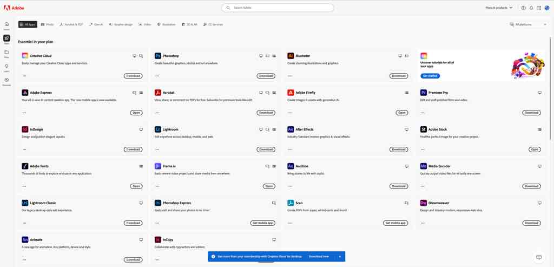The width and height of the screenshot is (554, 267).
Task: Open more options on Photoshop card
Action: [157, 76]
